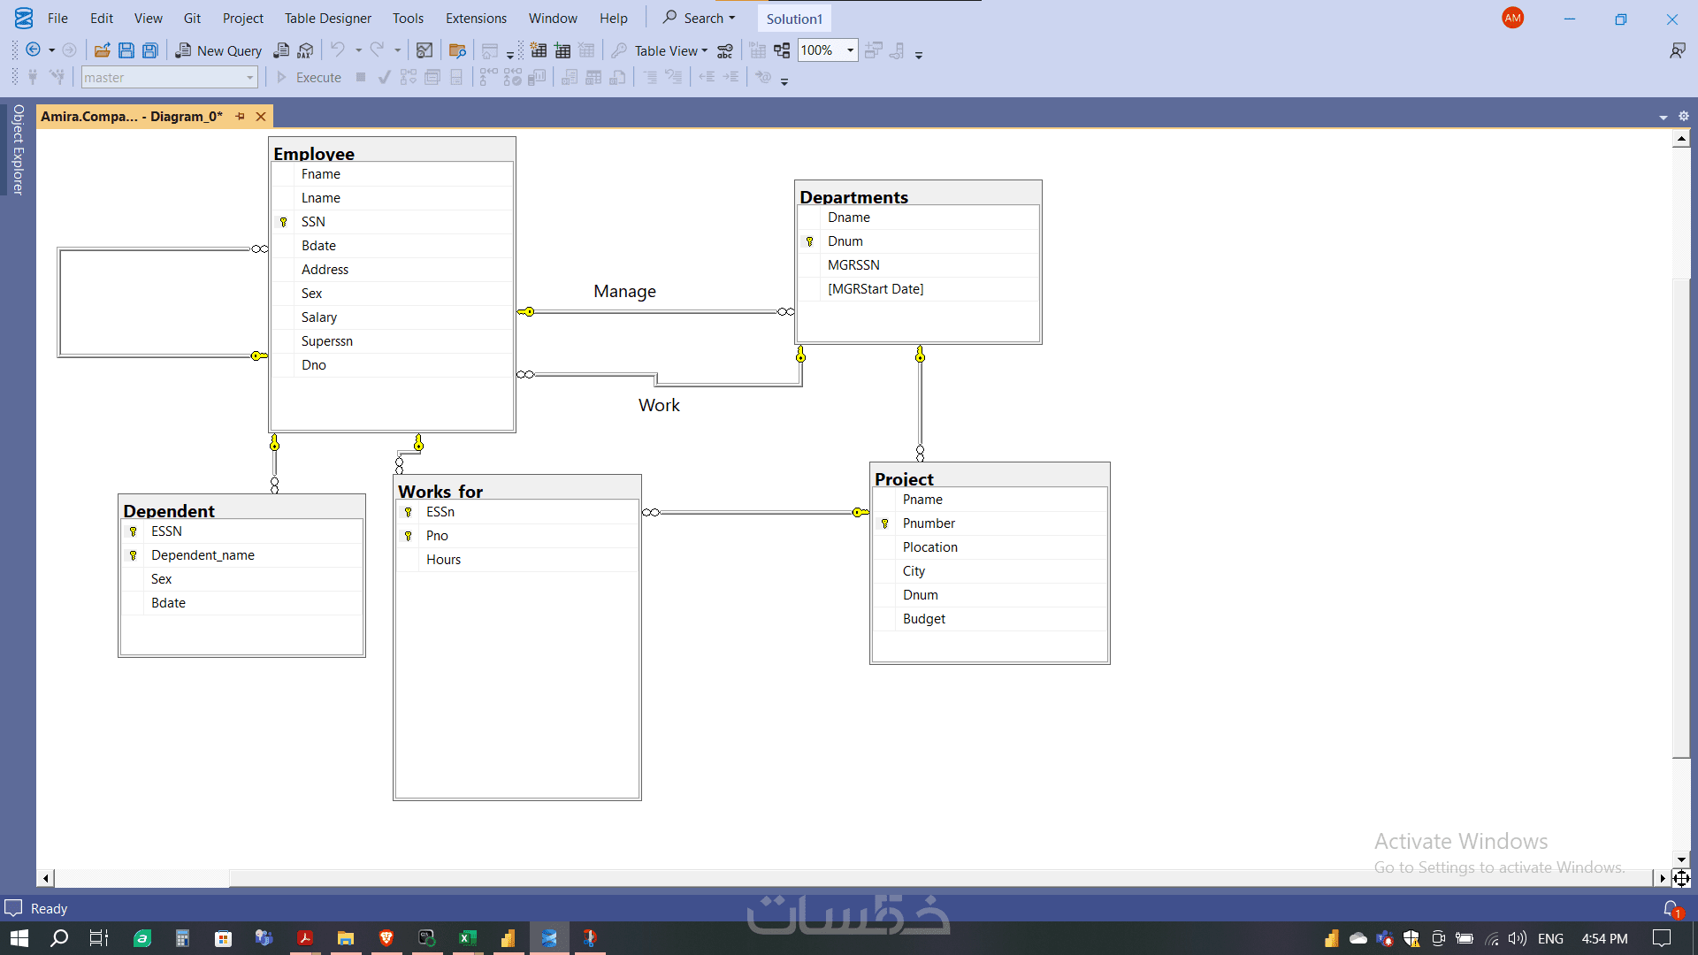This screenshot has height=955, width=1698.
Task: Open the Tools menu
Action: pyautogui.click(x=408, y=18)
